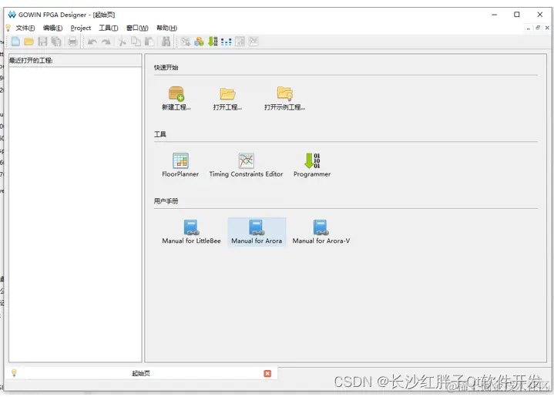554x397 pixels.
Task: Click the Save floppy disk toolbar icon
Action: tap(42, 42)
